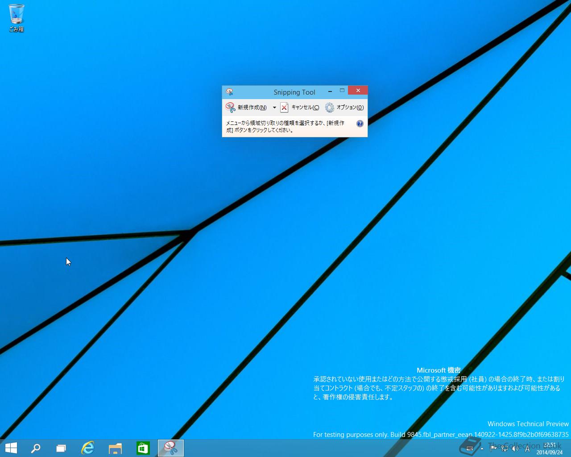
Task: Click the New Snip scissors icon
Action: 231,107
